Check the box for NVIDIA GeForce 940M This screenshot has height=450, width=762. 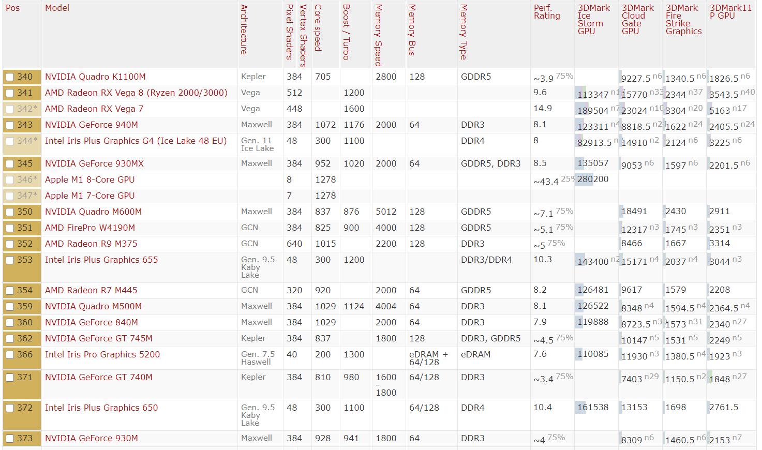pyautogui.click(x=10, y=125)
